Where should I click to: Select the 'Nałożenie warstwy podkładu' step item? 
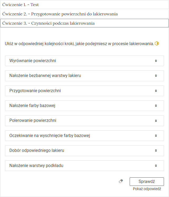(x=36, y=166)
